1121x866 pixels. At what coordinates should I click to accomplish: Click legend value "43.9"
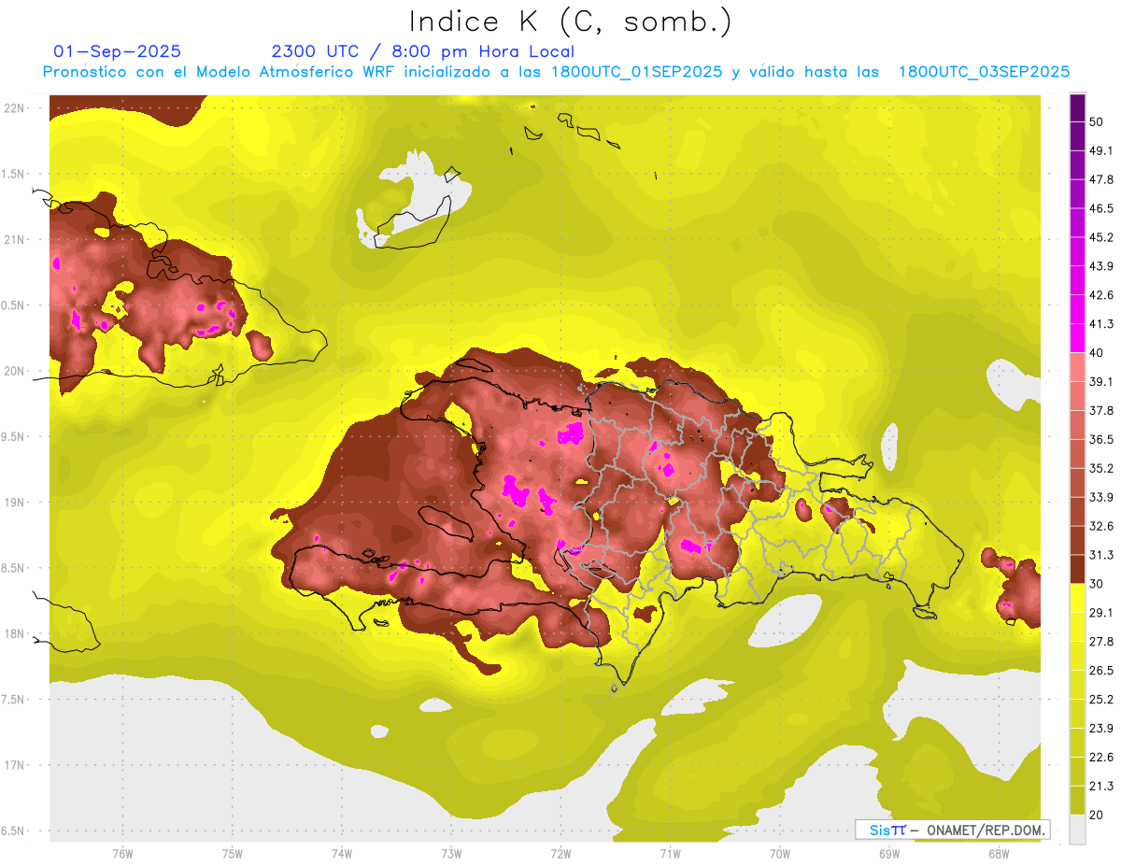(x=1101, y=266)
